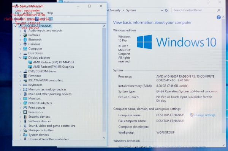
Task: Click the Audio inputs and outputs icon
Action: (25, 31)
